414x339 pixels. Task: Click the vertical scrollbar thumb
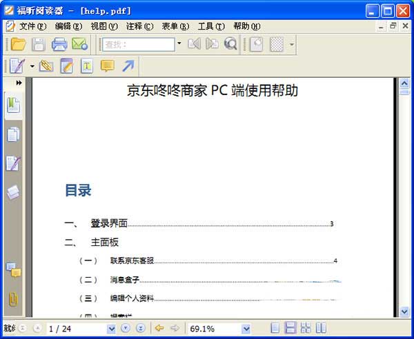(404, 92)
